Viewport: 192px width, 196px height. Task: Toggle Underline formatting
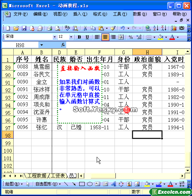(x=87, y=37)
